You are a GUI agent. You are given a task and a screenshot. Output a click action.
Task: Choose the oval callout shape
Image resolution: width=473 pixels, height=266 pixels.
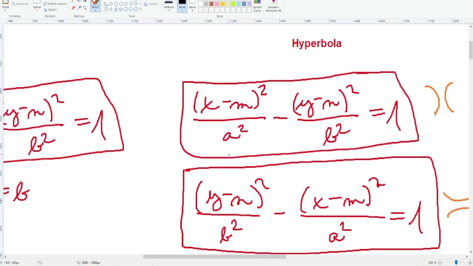point(131,9)
